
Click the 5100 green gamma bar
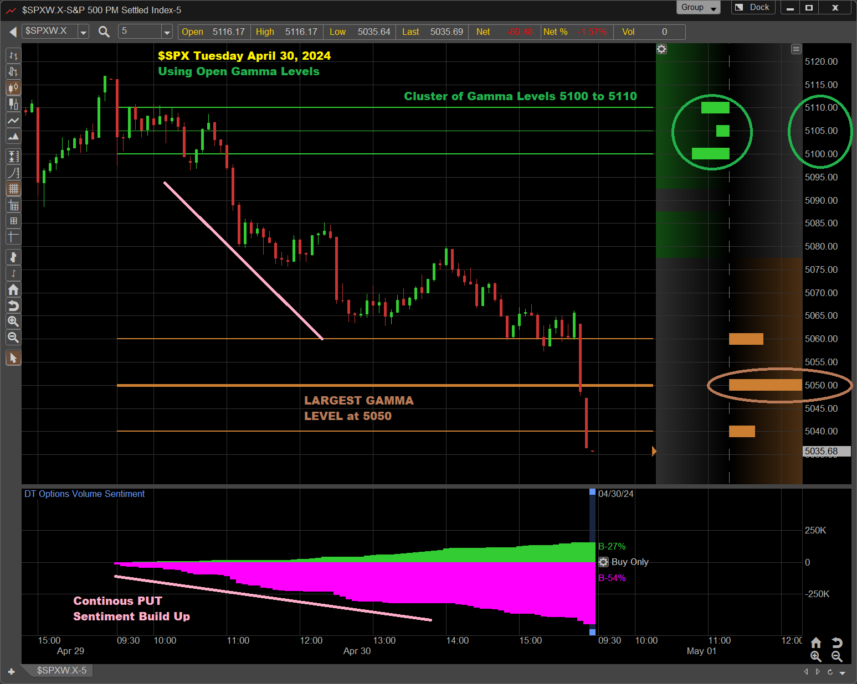click(711, 154)
